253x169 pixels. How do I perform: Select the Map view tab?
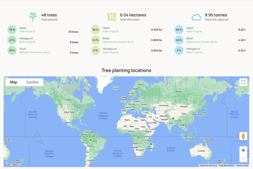13,82
